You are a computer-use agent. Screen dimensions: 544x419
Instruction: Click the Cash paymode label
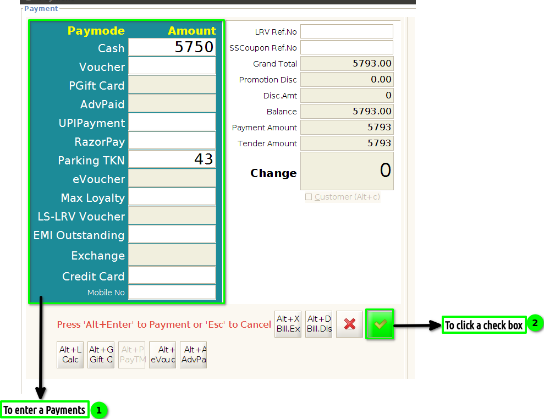(111, 48)
